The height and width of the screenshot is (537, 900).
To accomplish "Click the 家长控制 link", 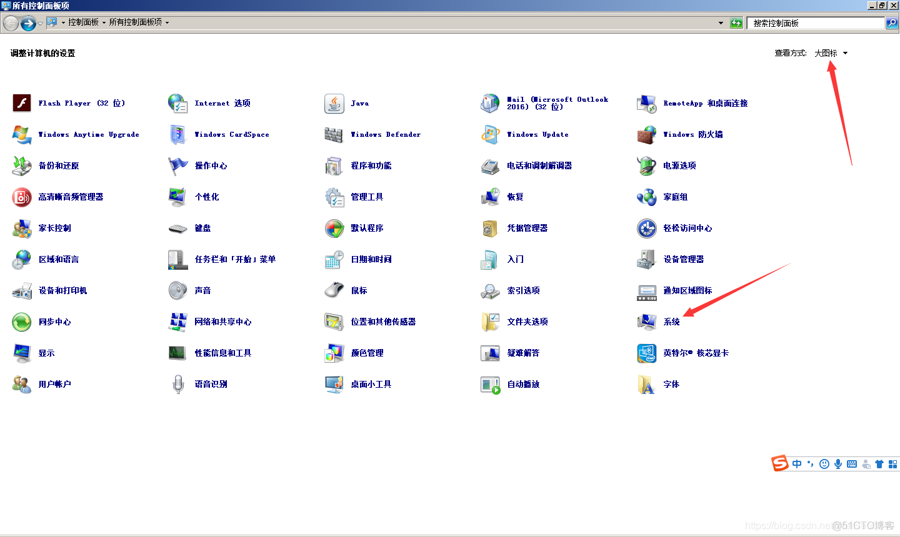I will pyautogui.click(x=55, y=228).
